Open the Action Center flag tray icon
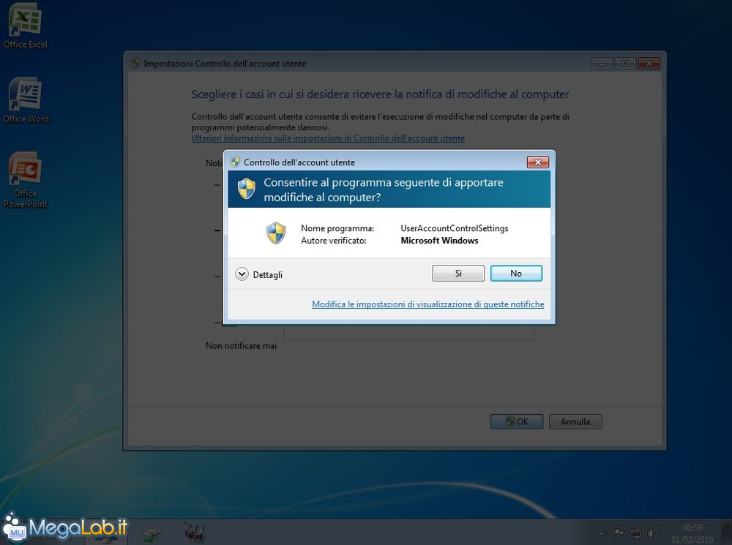Image resolution: width=732 pixels, height=545 pixels. (x=618, y=533)
